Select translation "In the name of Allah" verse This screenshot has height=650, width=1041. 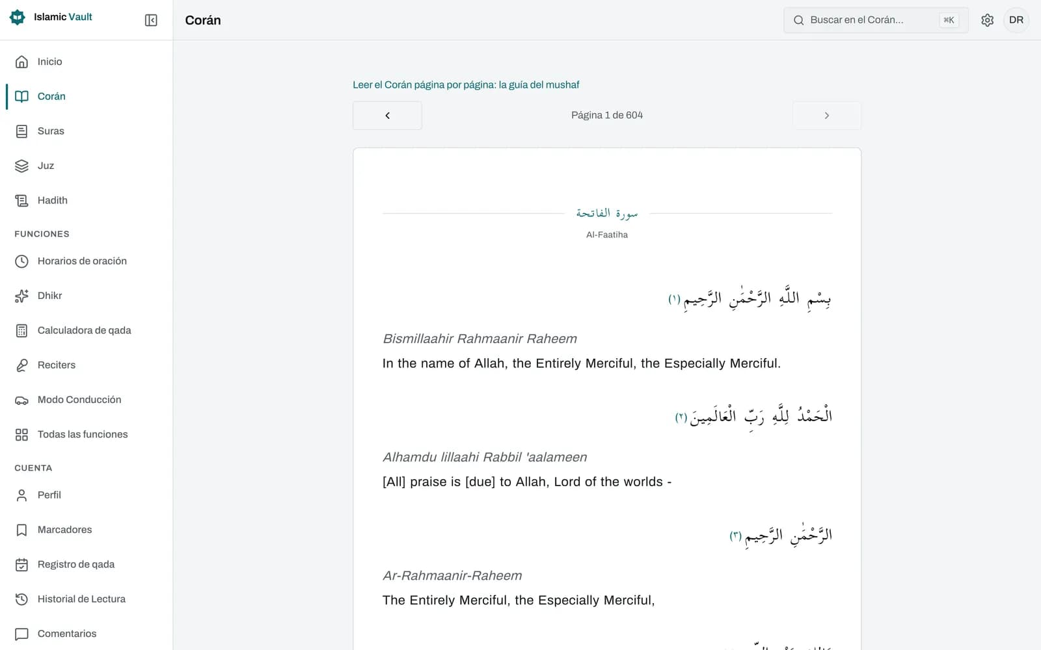582,363
